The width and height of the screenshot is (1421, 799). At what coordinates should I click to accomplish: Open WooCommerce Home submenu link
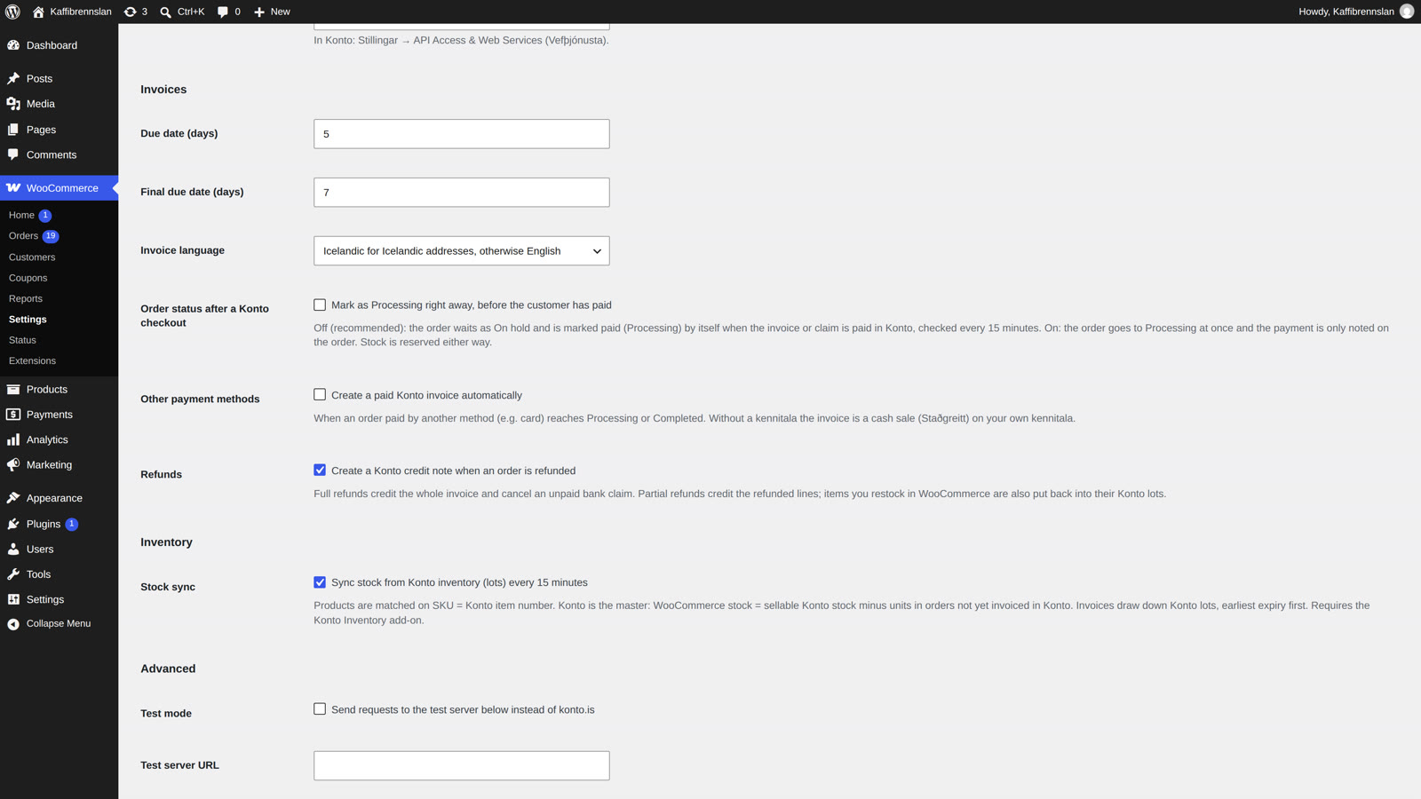point(21,215)
